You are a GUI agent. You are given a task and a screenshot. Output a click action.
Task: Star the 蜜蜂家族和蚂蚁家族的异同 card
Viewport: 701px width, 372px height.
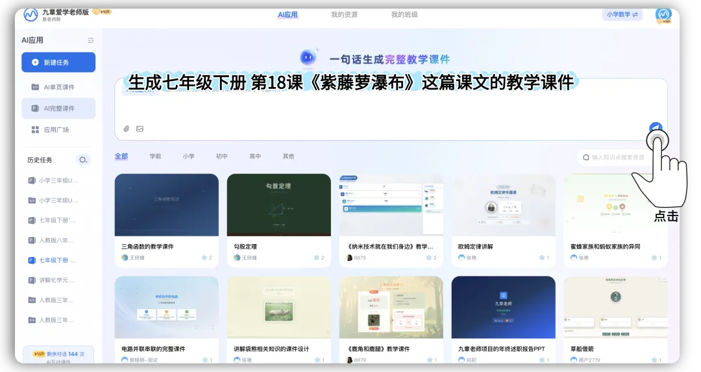(654, 258)
